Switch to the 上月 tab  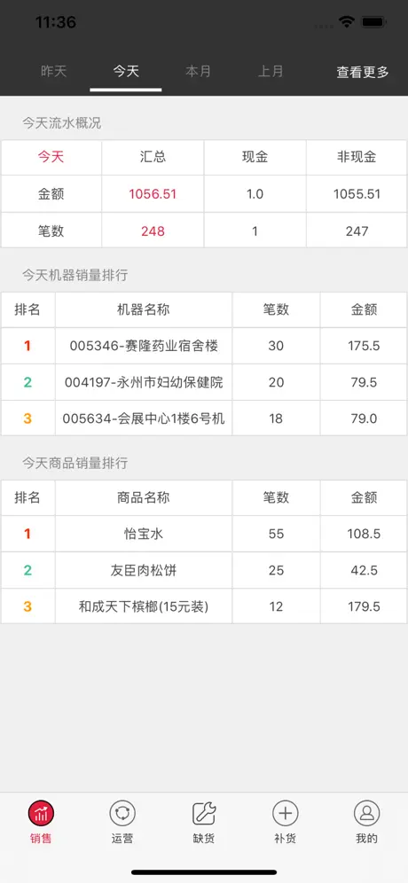pos(271,72)
